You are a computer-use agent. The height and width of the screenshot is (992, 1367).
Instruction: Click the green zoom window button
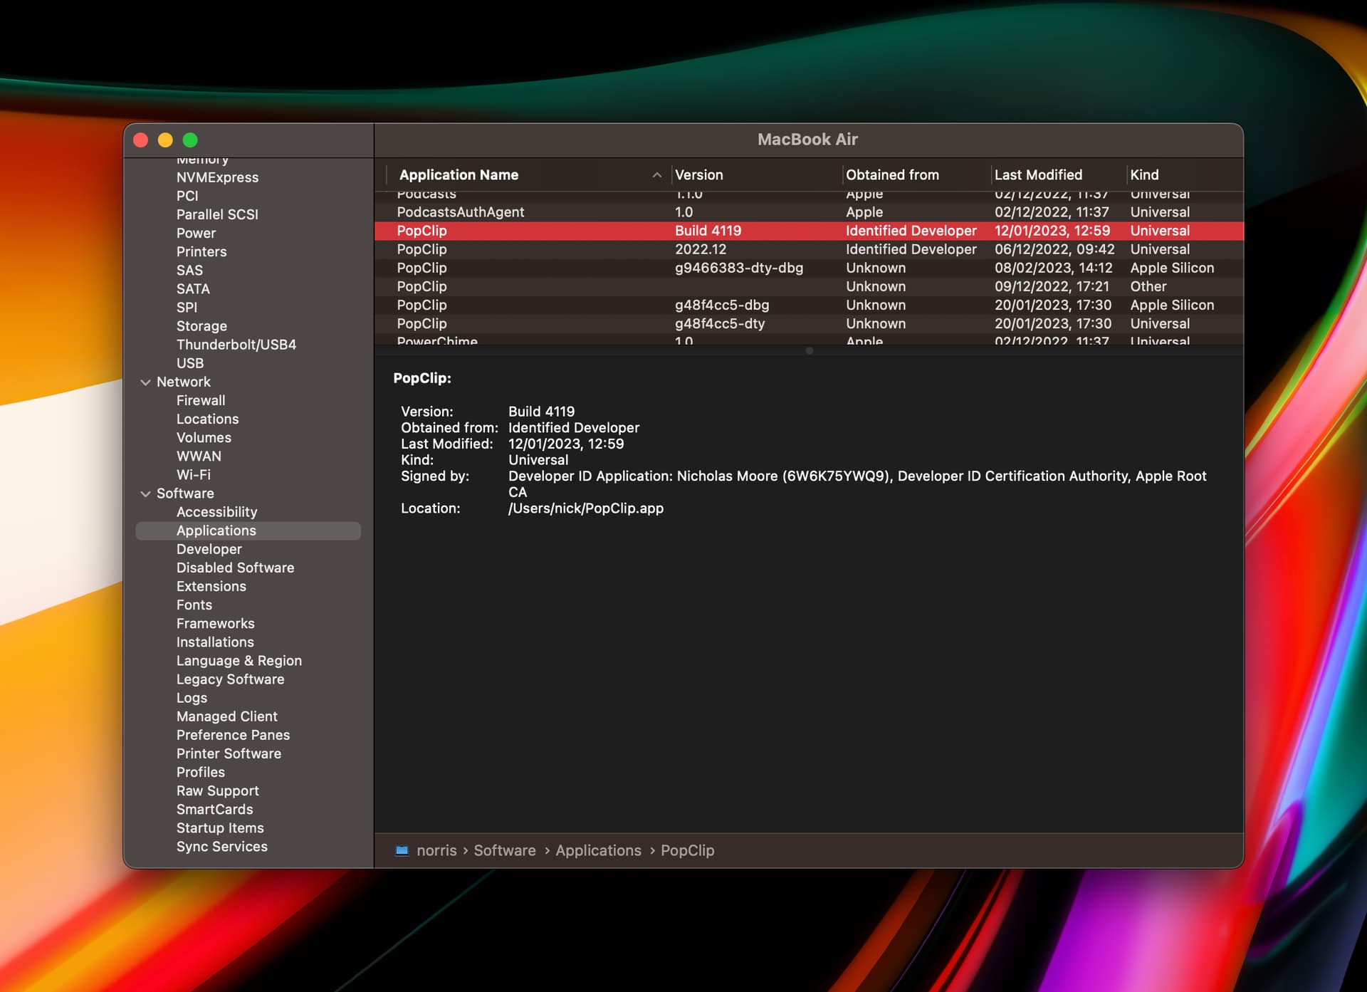pyautogui.click(x=190, y=140)
